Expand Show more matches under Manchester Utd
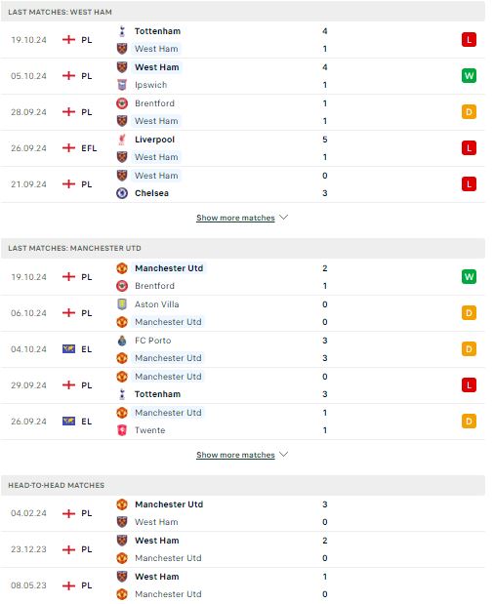The height and width of the screenshot is (604, 494). point(235,455)
